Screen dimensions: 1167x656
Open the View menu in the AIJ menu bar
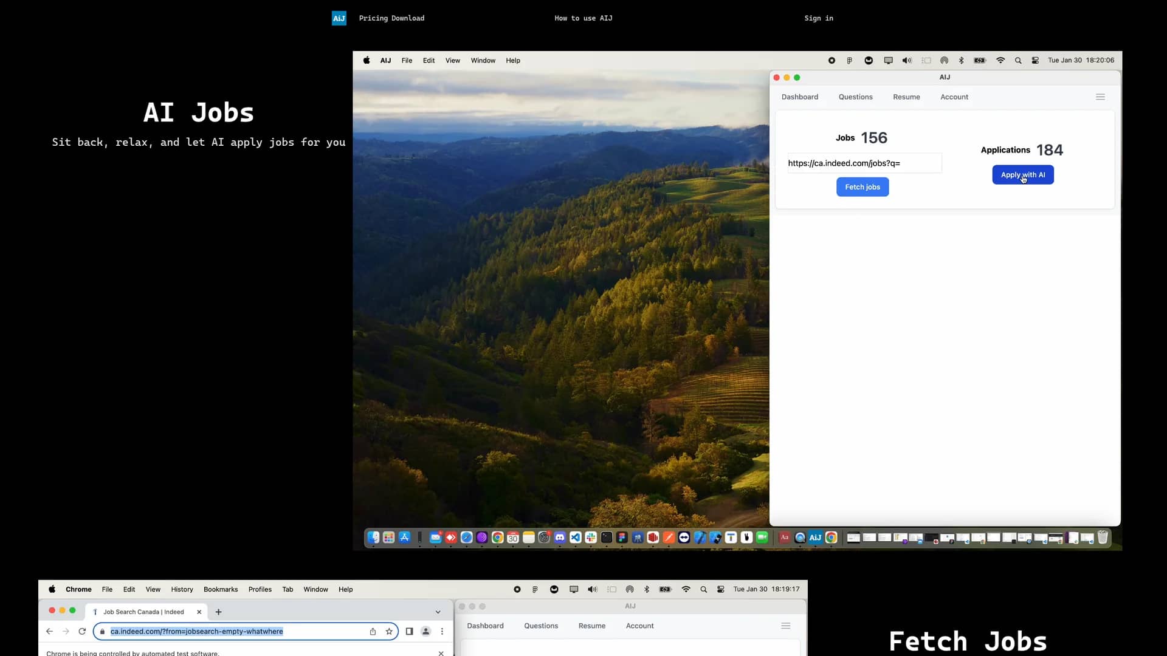(453, 61)
